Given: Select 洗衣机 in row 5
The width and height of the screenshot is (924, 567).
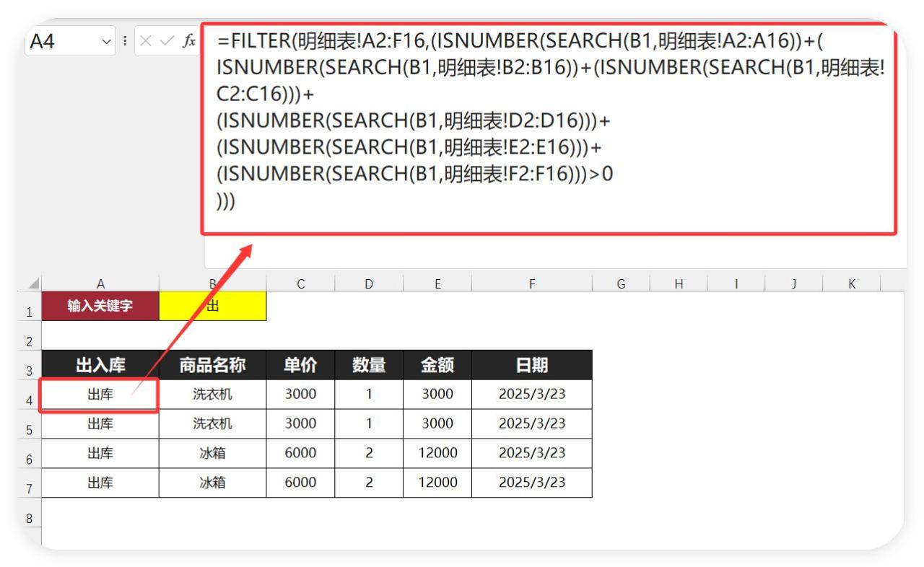Looking at the screenshot, I should coord(213,424).
